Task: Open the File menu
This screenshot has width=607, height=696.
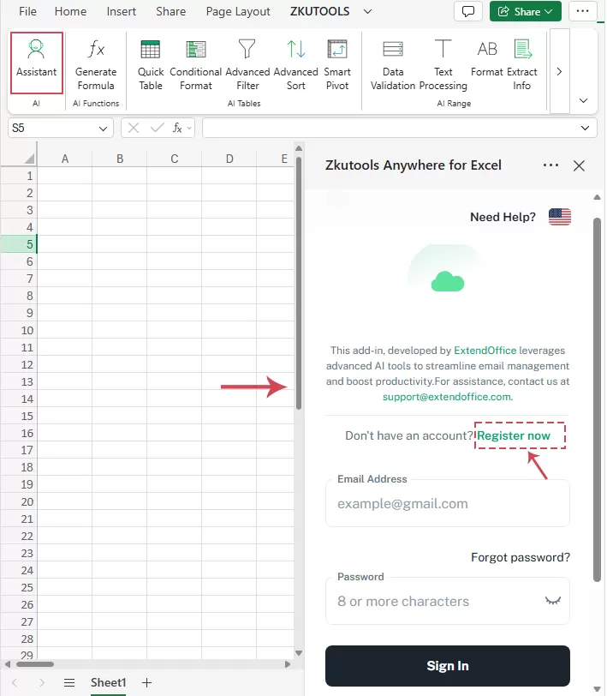Action: [x=27, y=11]
